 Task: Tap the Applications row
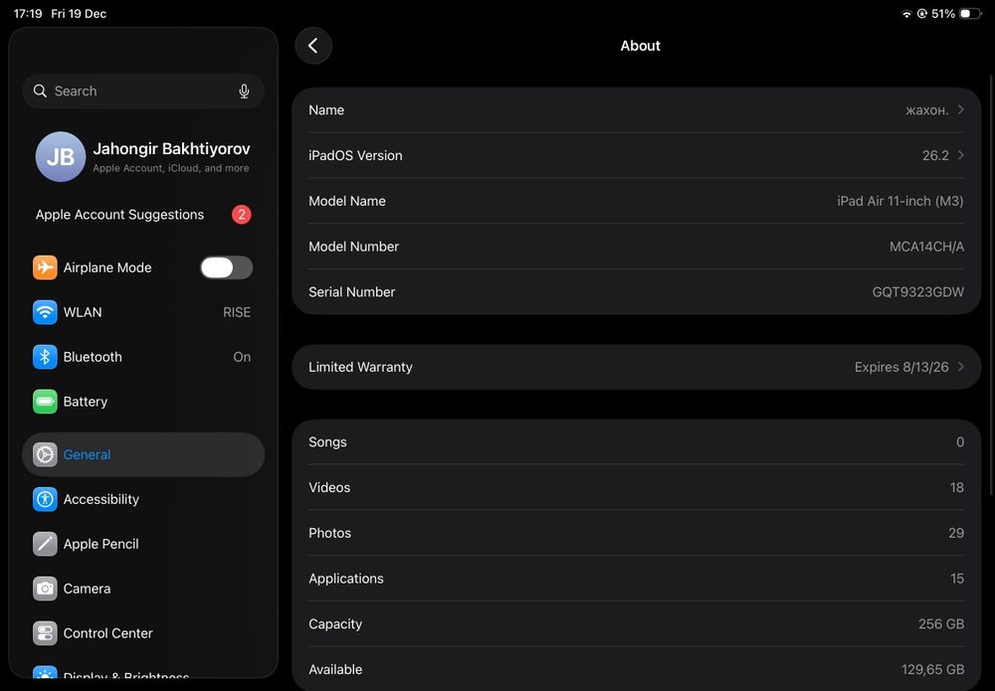637,579
